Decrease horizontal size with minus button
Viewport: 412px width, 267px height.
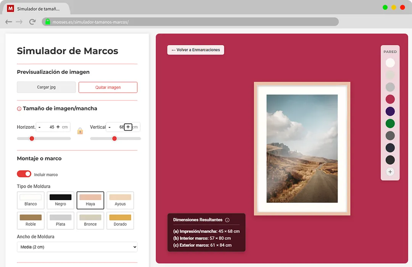(x=39, y=127)
